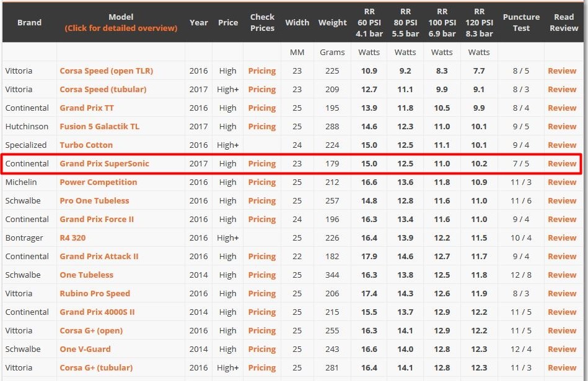The image size is (588, 381).
Task: Read Review of Grand Prix SuperSonic
Action: coord(562,163)
